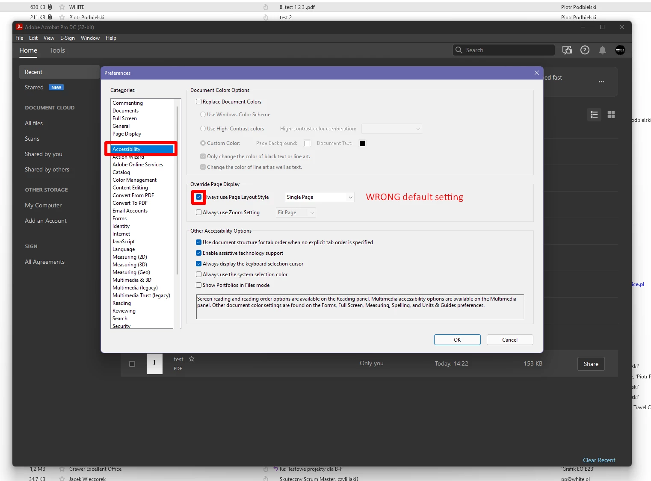Enable Always use the system selection color

pyautogui.click(x=198, y=274)
